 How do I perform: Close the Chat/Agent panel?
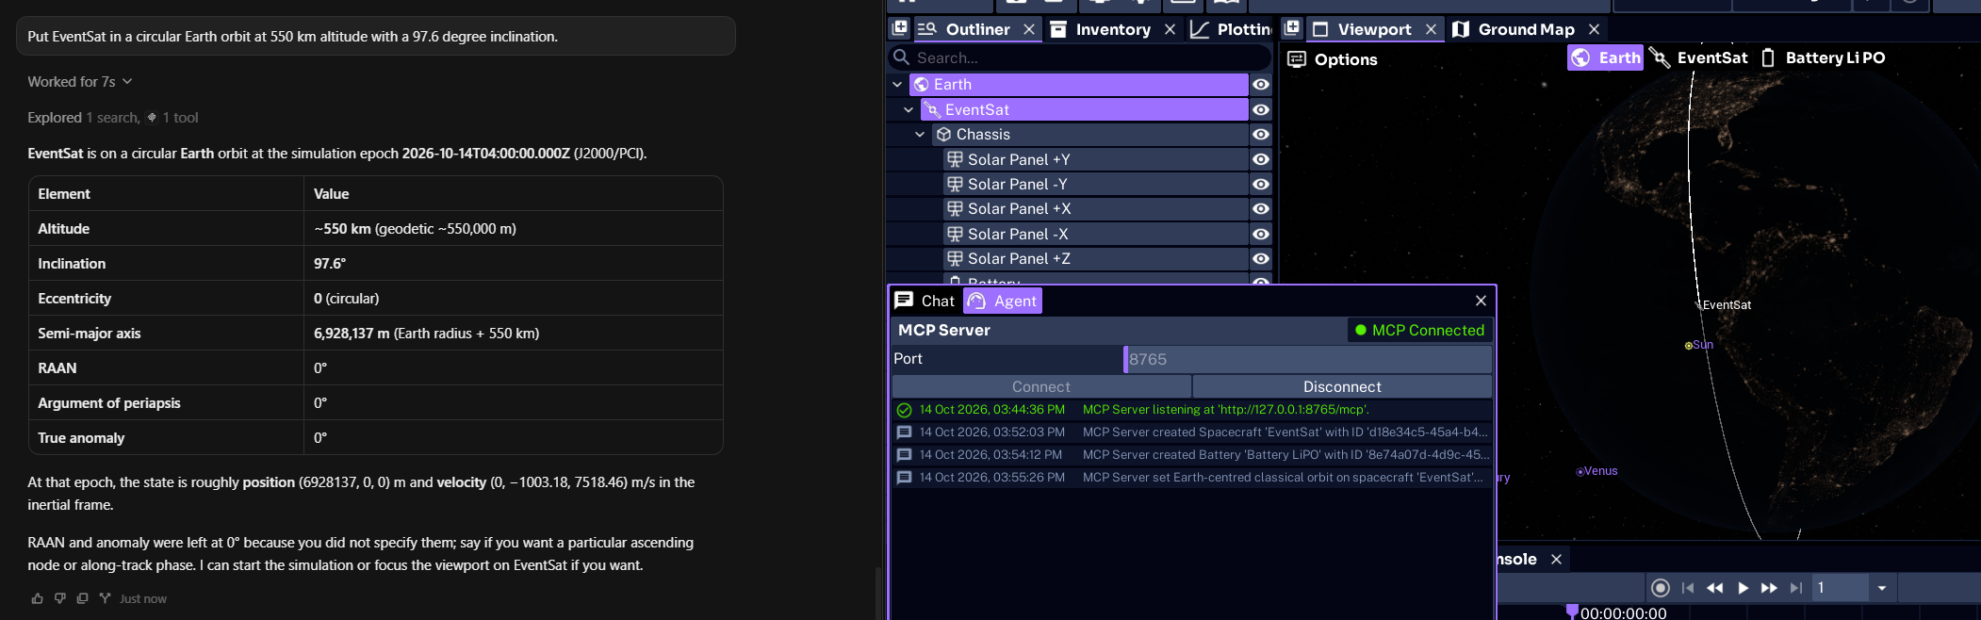point(1481,301)
